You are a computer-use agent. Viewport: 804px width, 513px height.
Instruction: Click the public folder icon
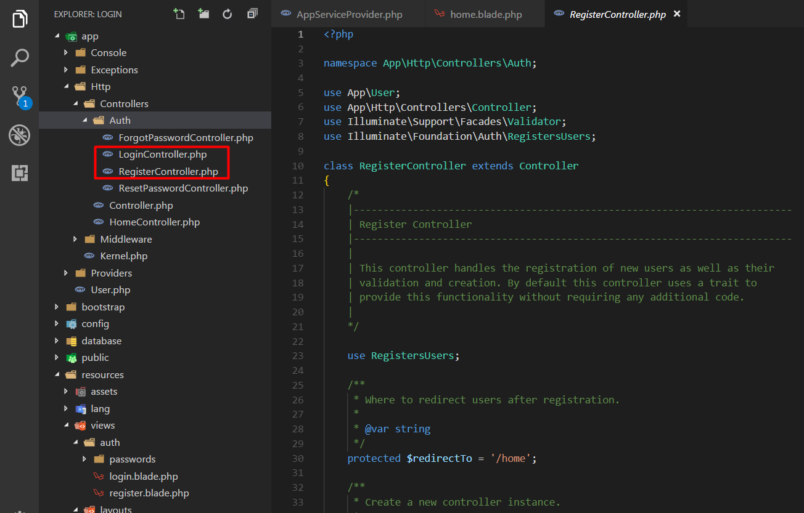[x=72, y=358]
